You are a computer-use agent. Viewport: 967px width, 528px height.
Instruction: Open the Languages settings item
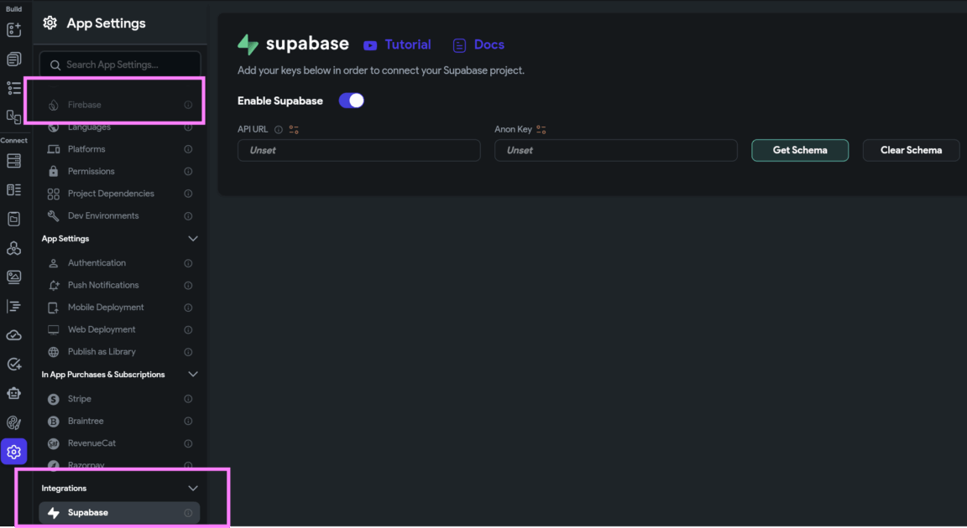(120, 127)
